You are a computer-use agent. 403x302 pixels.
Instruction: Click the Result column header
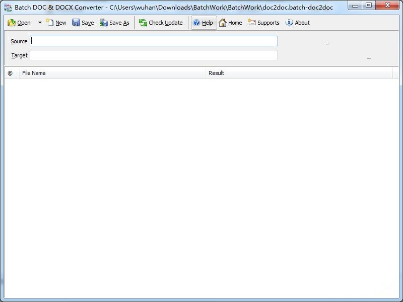299,73
